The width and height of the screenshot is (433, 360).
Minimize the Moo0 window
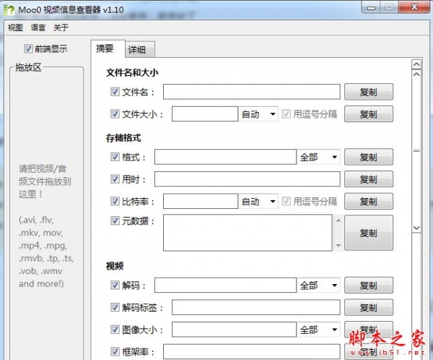pos(371,7)
